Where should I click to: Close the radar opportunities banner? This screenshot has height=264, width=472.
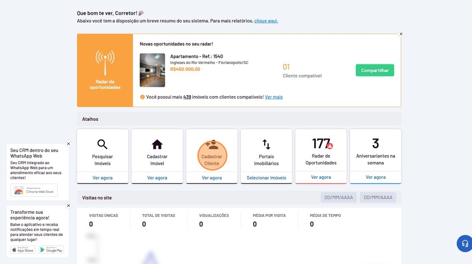coord(401,34)
